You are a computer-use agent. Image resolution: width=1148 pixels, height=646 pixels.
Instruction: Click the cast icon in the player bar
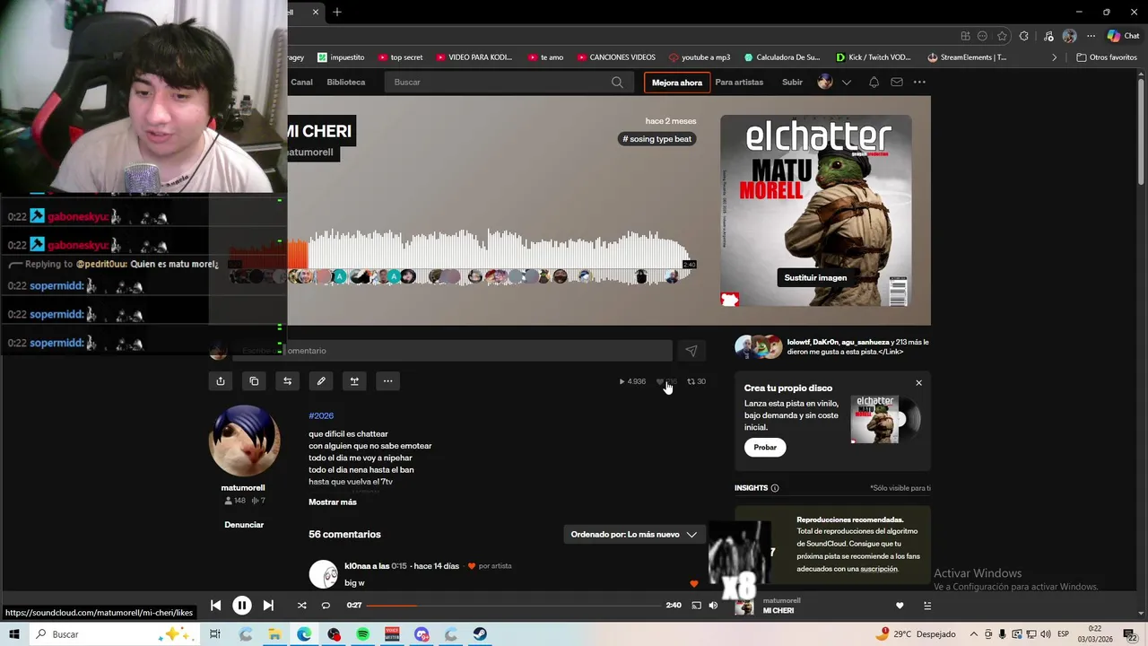point(696,606)
